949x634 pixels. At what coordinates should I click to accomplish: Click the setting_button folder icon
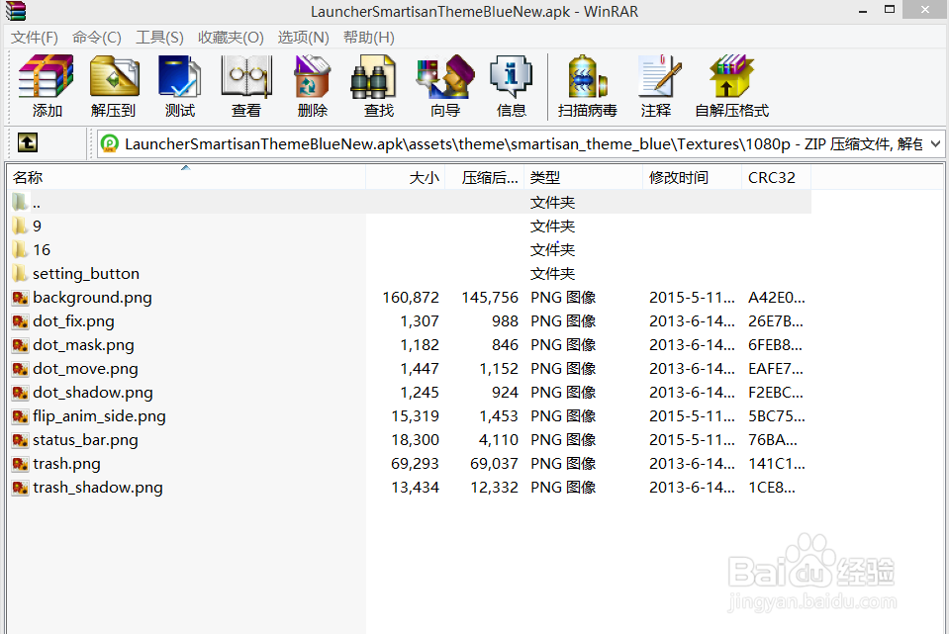[x=20, y=273]
